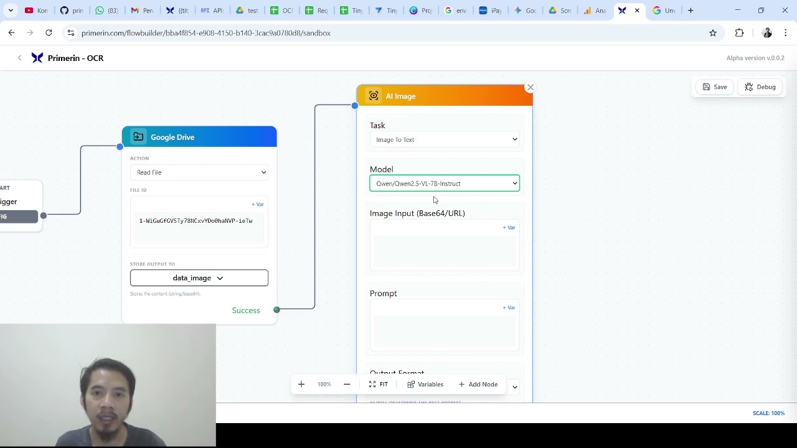The image size is (797, 448).
Task: View site information icon in address bar
Action: pos(70,33)
